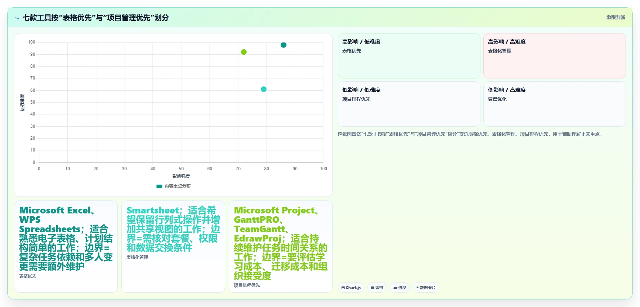The image size is (640, 307).
Task: Click the Chart.js tag
Action: tap(351, 288)
